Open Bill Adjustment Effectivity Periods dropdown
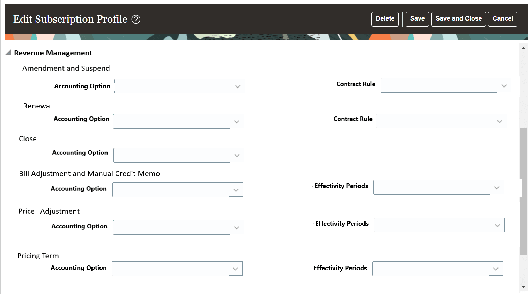531x294 pixels. tap(438, 187)
